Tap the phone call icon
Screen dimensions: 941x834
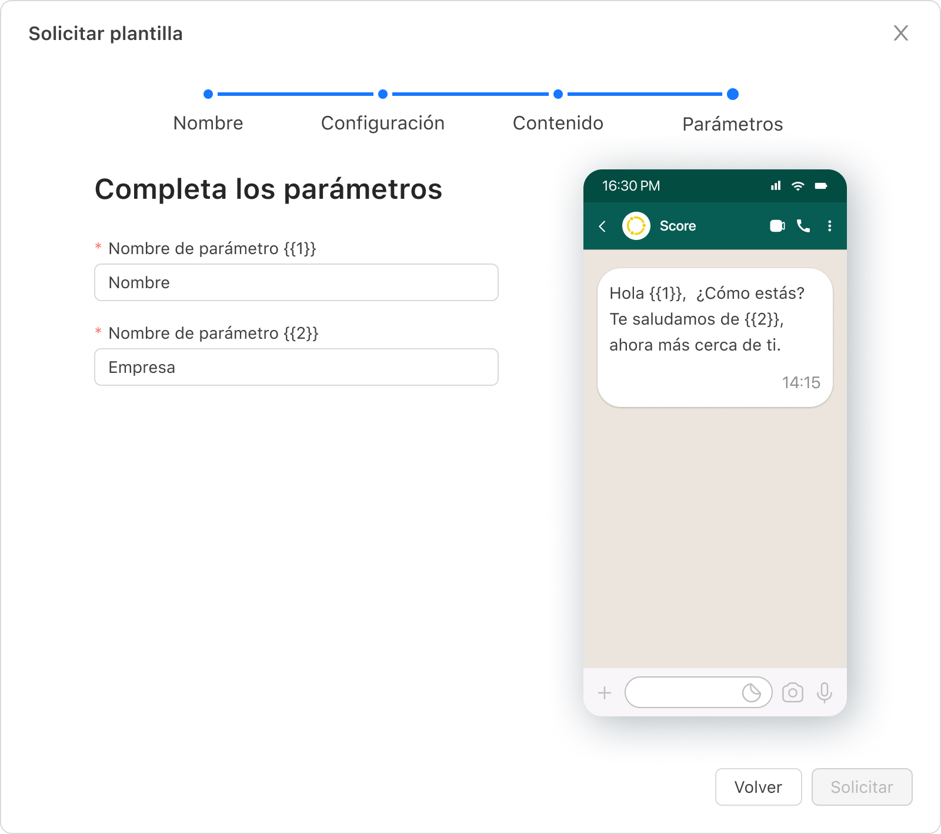pos(803,226)
